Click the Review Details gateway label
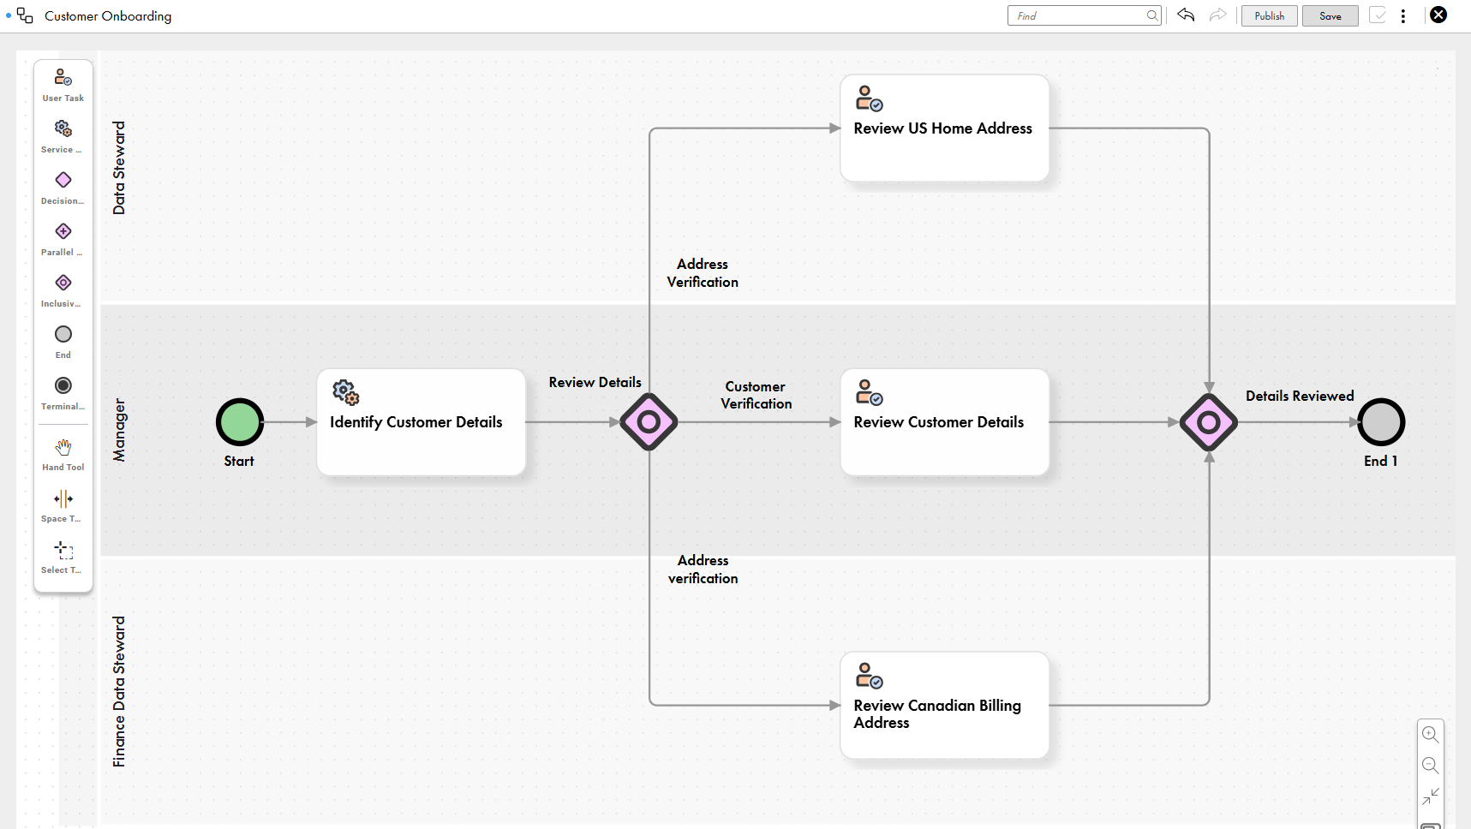The width and height of the screenshot is (1471, 829). coord(595,382)
